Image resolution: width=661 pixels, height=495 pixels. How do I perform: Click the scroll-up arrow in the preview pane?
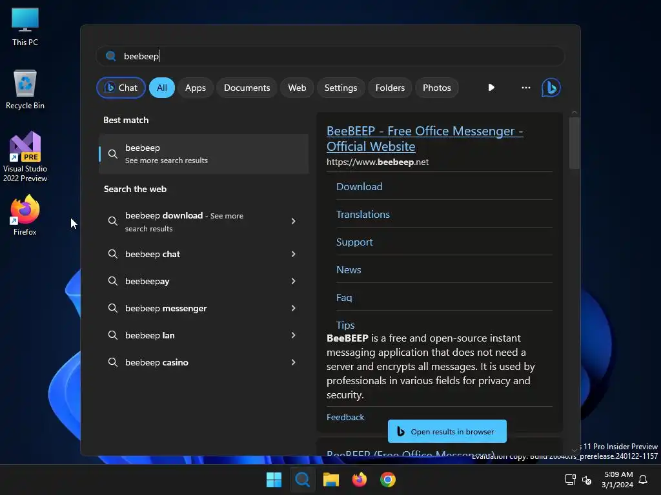(x=574, y=112)
